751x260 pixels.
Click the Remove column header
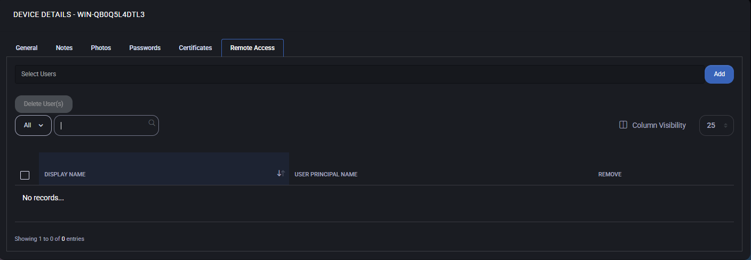click(x=610, y=174)
